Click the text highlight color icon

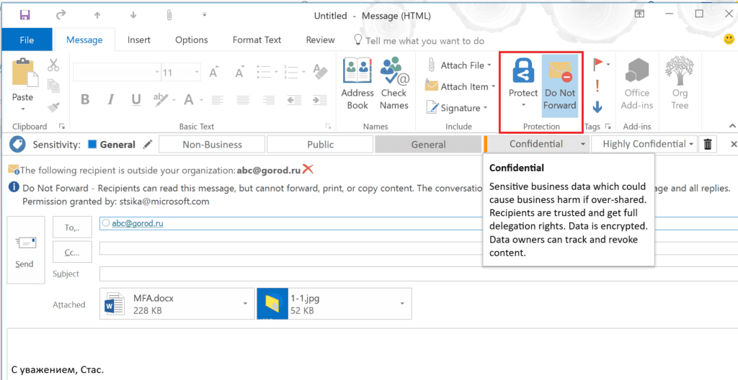161,99
